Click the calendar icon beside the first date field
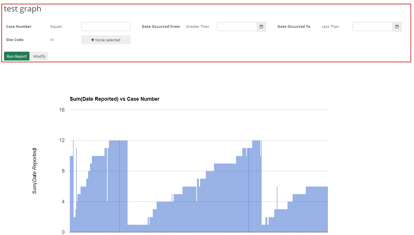The height and width of the screenshot is (235, 414). [261, 26]
